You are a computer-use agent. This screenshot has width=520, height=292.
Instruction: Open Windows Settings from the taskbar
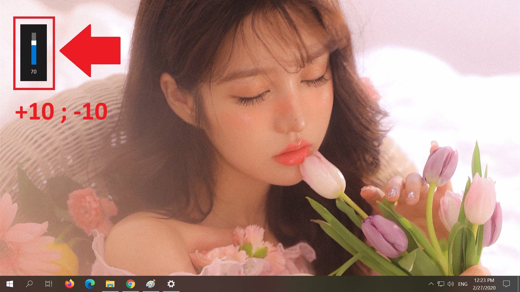point(171,284)
